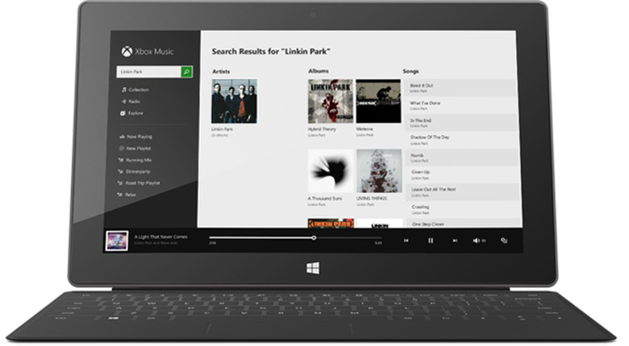Click the green search magnifier button
Viewport: 629px width, 346px height.
(x=186, y=72)
